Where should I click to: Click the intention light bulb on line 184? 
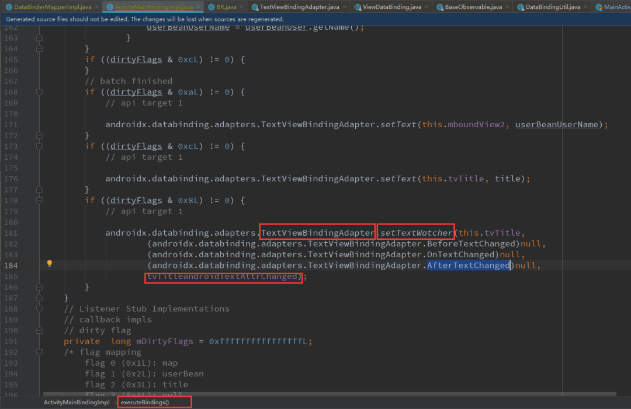pyautogui.click(x=50, y=264)
